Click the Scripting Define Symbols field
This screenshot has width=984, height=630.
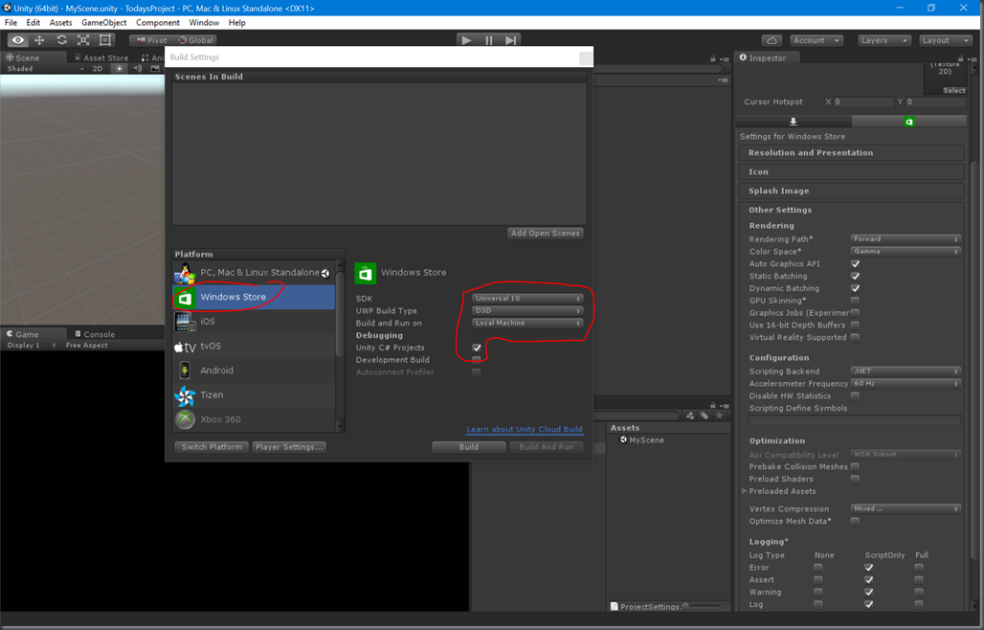coord(855,420)
